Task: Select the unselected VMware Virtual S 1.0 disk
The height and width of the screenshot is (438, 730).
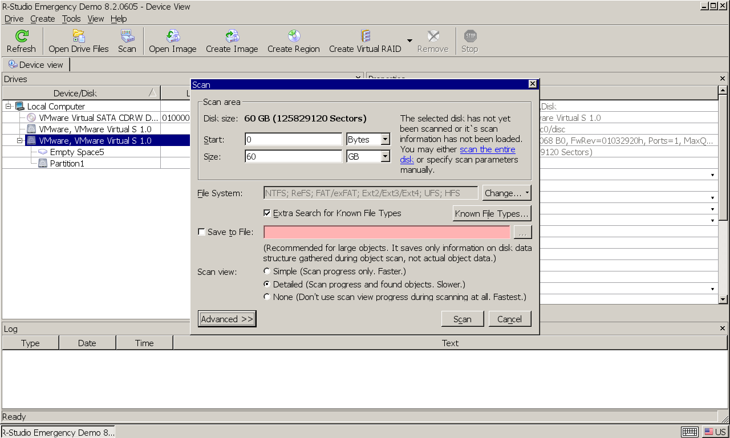Action: point(95,129)
